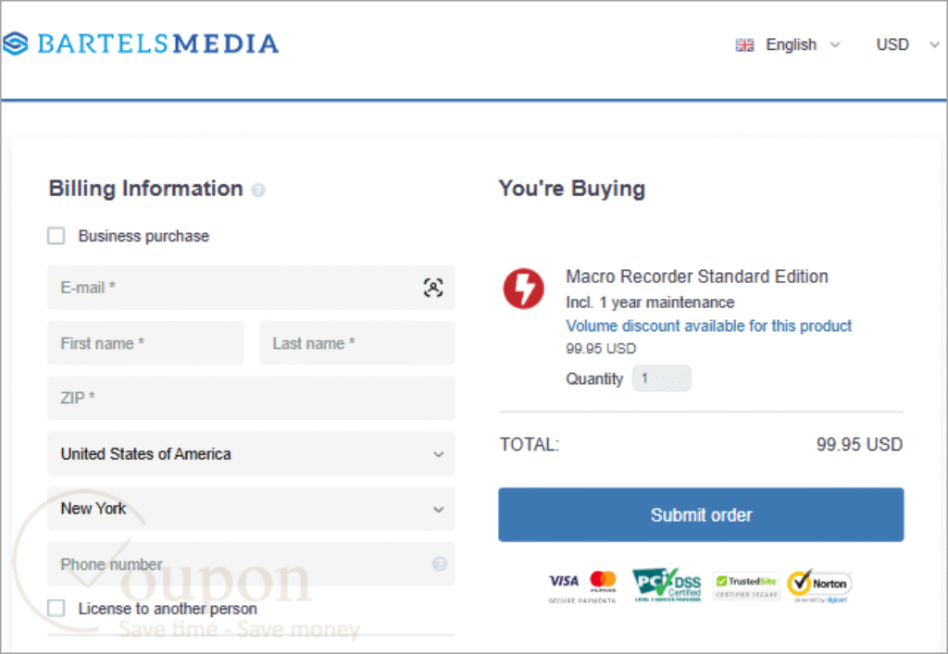Click the Billing Information help icon
This screenshot has height=654, width=948.
258,191
